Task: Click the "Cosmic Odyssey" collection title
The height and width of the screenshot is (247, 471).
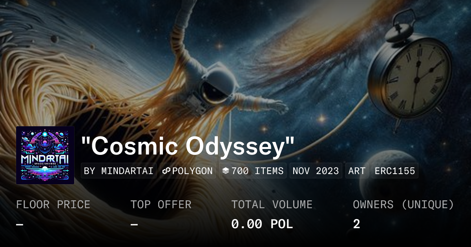Action: coord(188,146)
